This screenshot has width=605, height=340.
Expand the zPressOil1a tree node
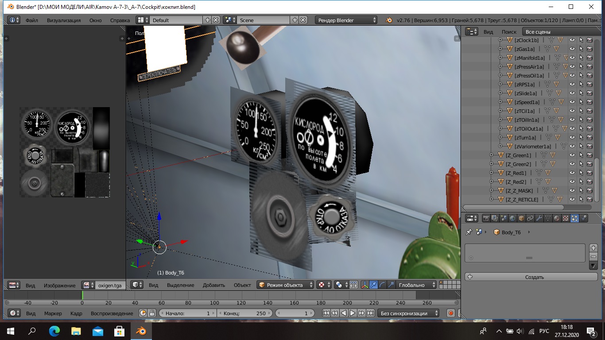tap(500, 75)
